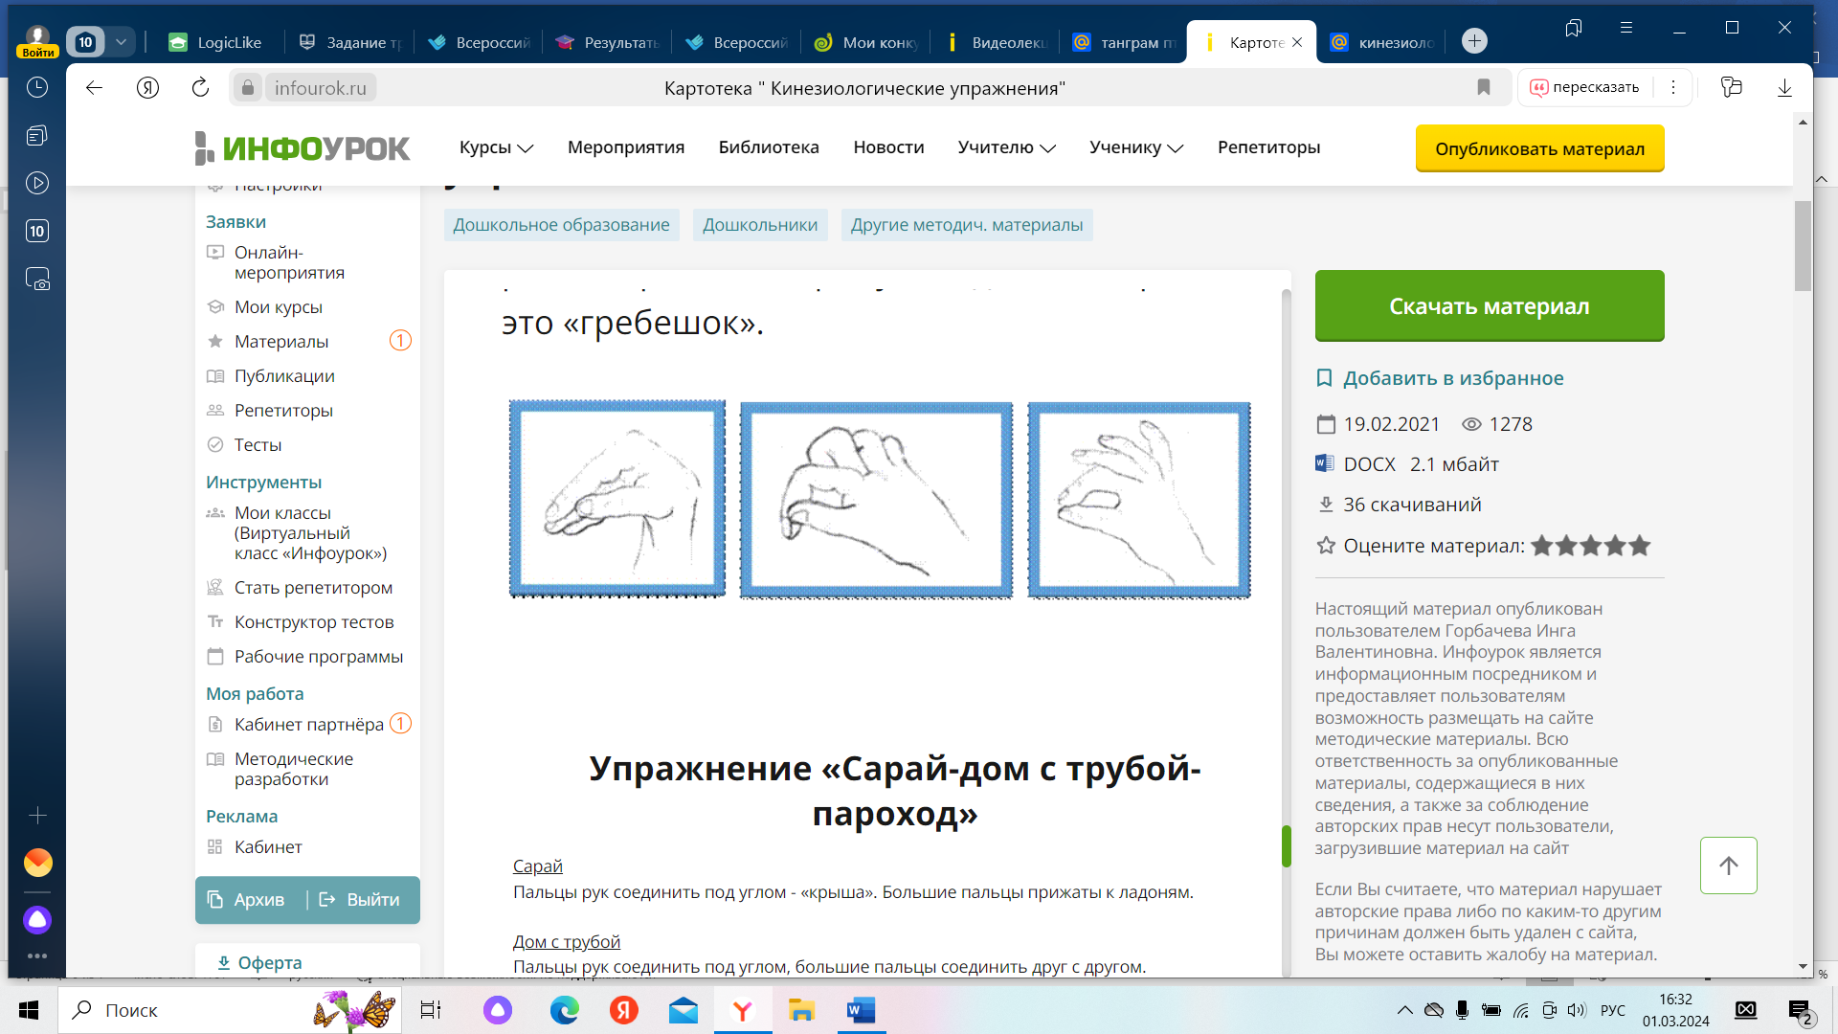Open Кабинет партнёра in the sidebar

click(308, 725)
